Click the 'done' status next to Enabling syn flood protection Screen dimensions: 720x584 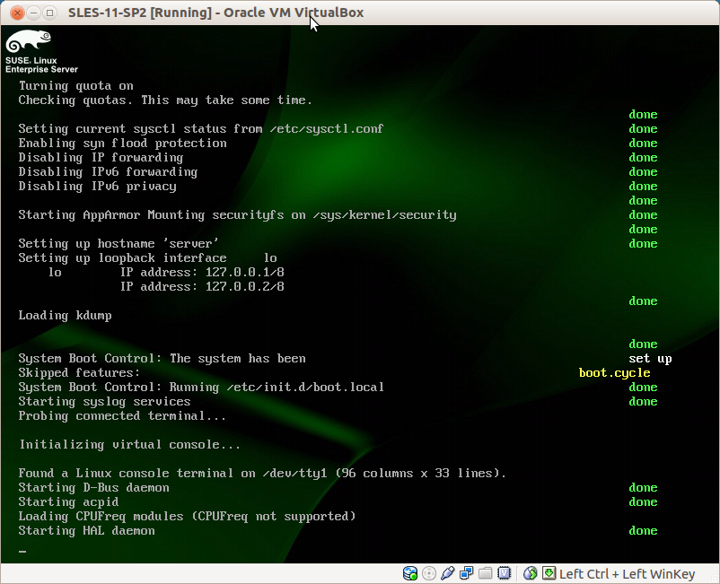[643, 144]
